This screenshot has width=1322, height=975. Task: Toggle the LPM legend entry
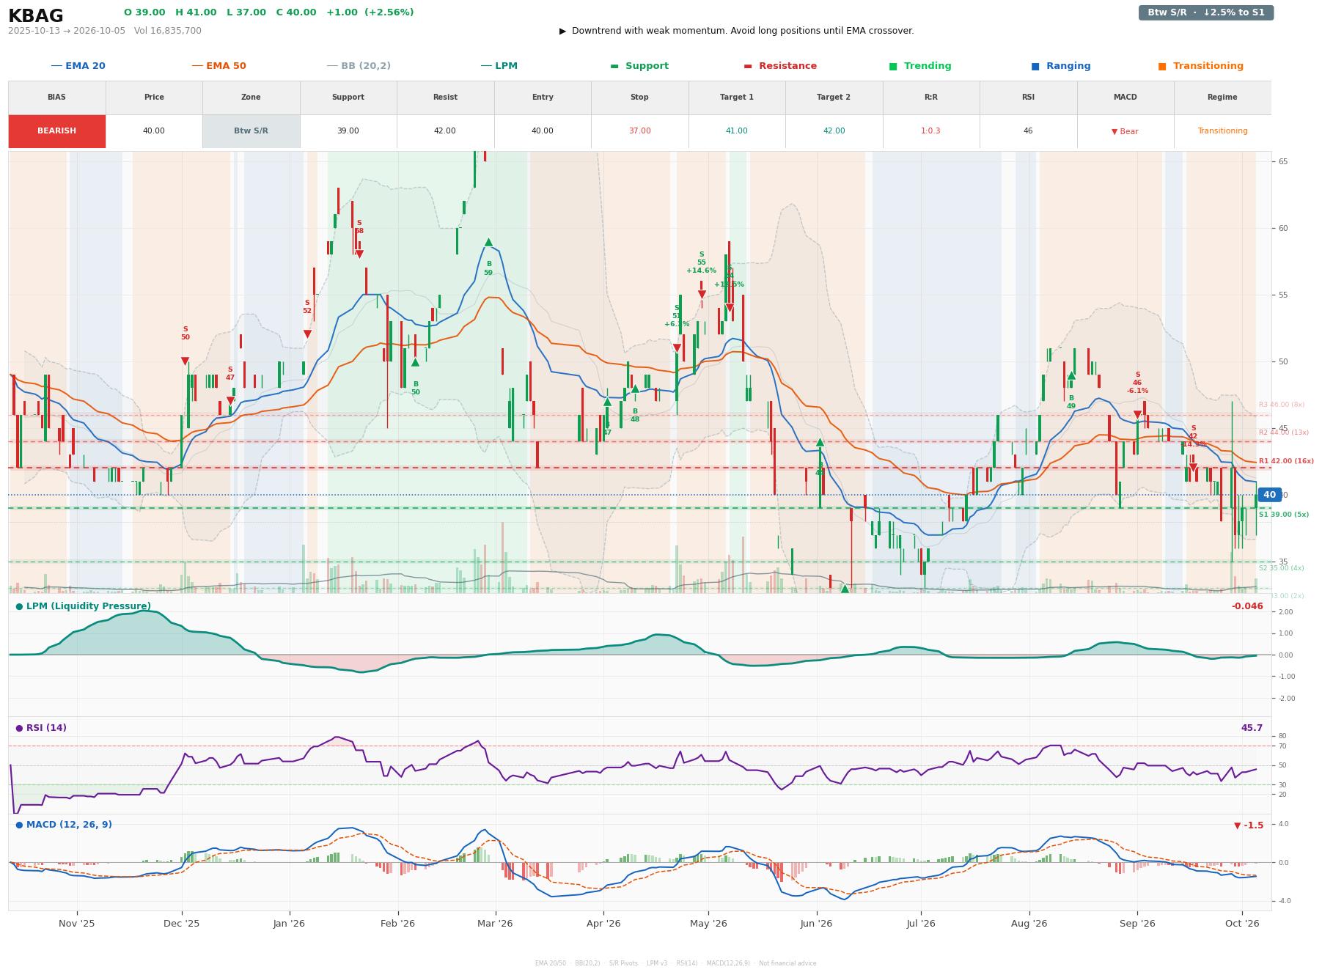(x=499, y=66)
